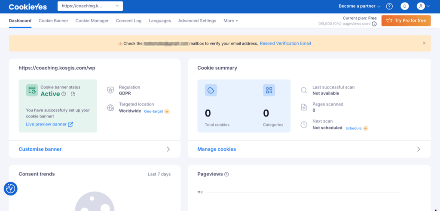Click the 110 axis label in Pageviews chart
Viewport: 440px width, 211px height.
click(x=200, y=192)
